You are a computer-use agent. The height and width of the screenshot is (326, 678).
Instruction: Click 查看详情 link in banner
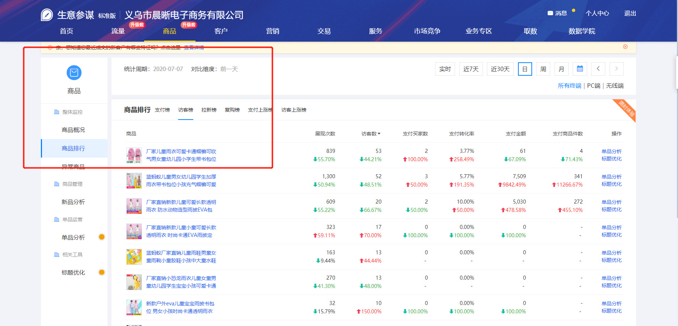pos(194,47)
